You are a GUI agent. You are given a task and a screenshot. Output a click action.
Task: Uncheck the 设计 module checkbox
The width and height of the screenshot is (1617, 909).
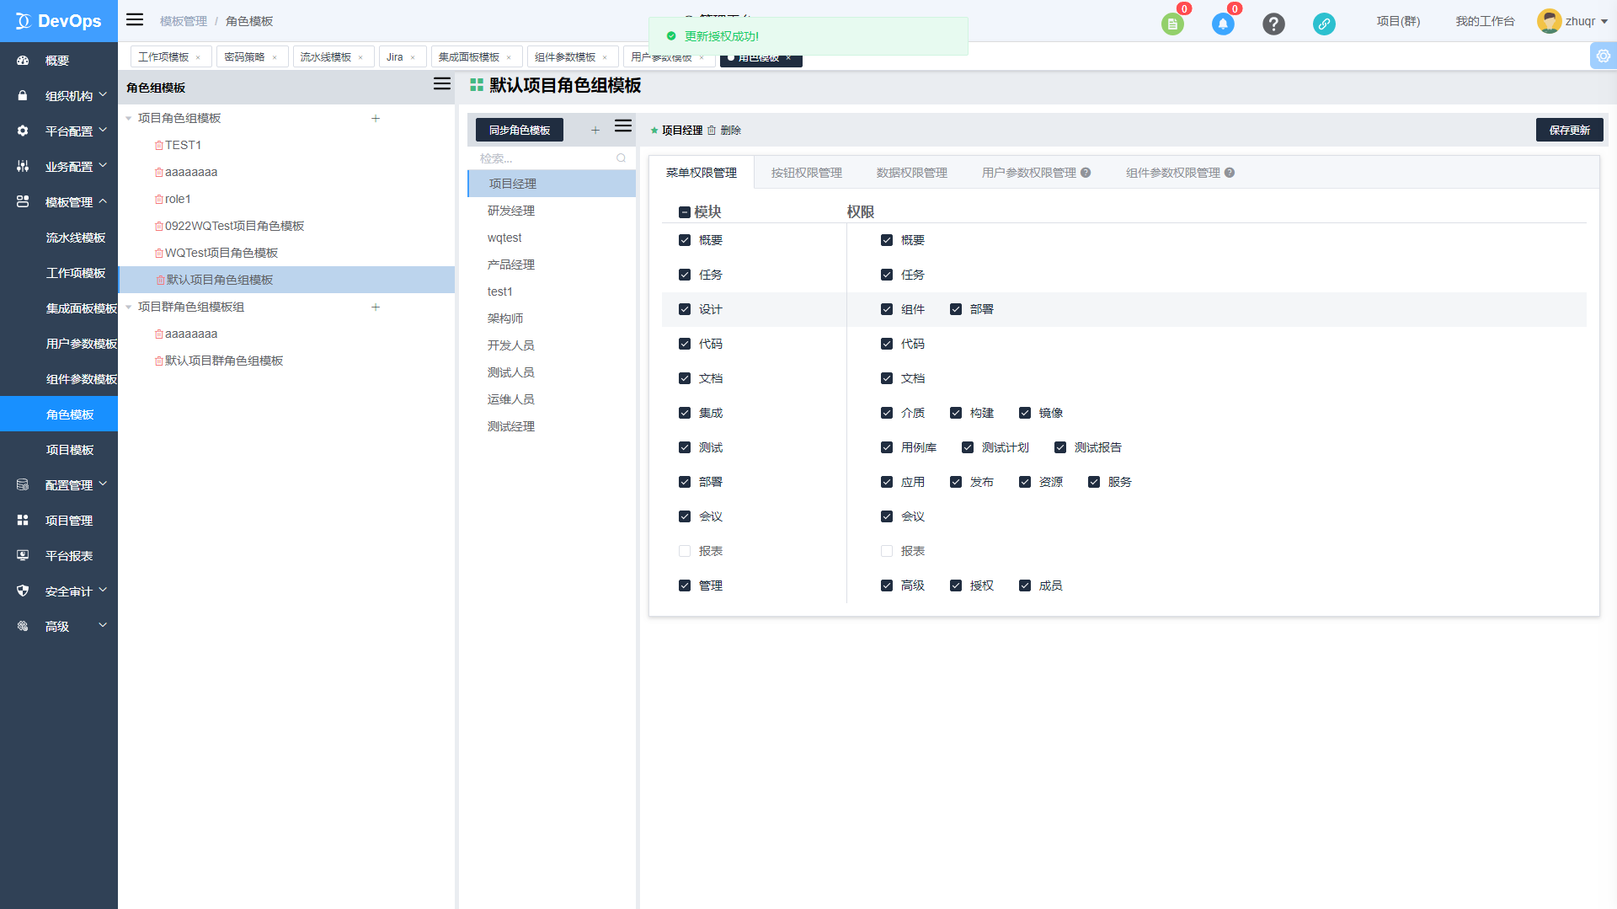click(x=685, y=309)
